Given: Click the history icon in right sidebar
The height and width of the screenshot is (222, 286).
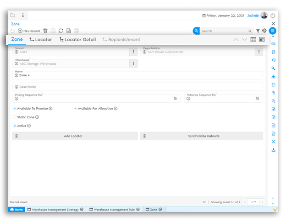Looking at the screenshot, I should [274, 60].
